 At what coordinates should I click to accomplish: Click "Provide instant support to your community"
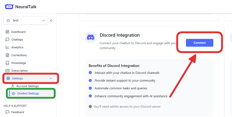coord(125,80)
